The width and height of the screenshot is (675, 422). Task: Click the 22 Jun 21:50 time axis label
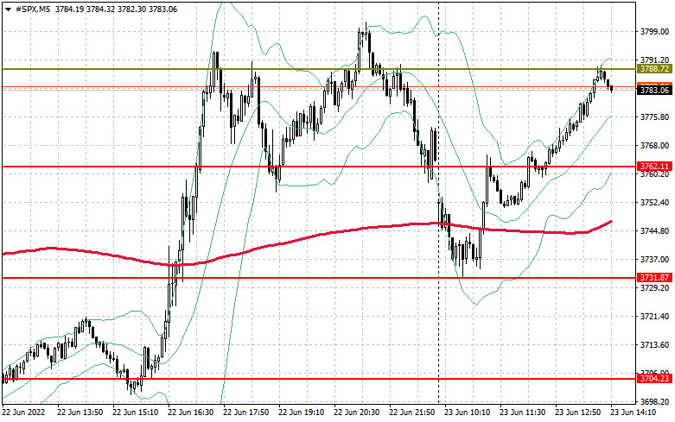pos(412,413)
